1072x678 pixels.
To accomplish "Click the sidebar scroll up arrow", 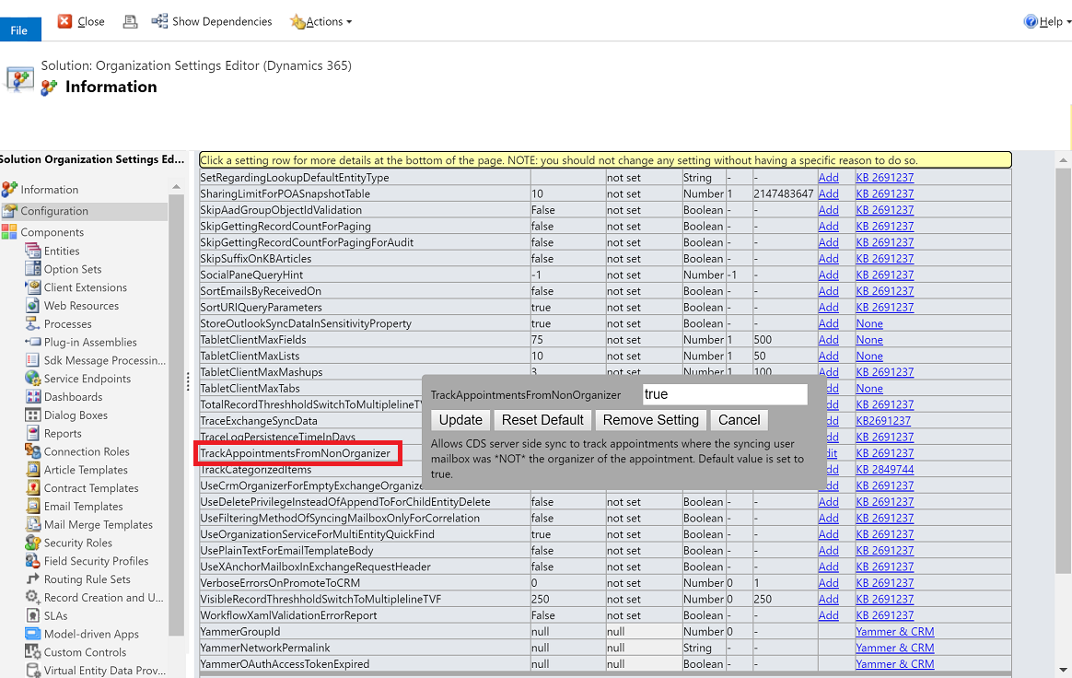I will click(176, 187).
